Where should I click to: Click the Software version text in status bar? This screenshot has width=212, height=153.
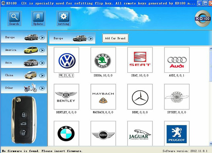pyautogui.click(x=185, y=151)
